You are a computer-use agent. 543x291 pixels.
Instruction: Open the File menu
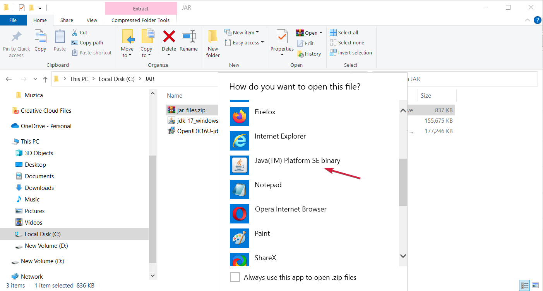point(13,20)
